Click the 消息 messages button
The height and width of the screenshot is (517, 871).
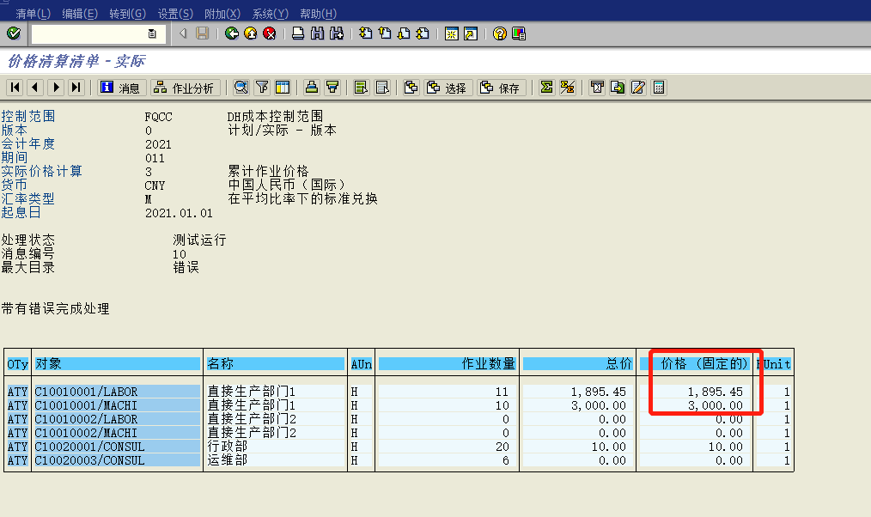[x=122, y=88]
